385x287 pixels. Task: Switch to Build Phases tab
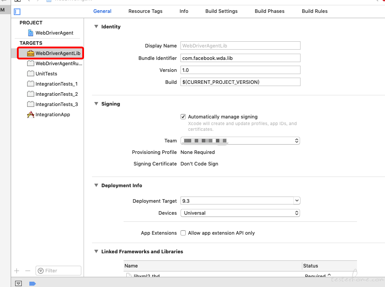tap(269, 11)
